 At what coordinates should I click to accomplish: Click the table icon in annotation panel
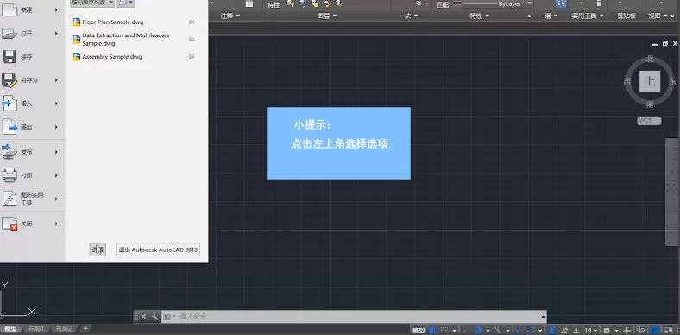(x=249, y=4)
